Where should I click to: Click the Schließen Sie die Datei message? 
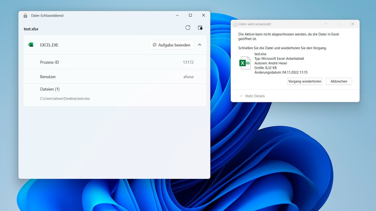coord(282,48)
